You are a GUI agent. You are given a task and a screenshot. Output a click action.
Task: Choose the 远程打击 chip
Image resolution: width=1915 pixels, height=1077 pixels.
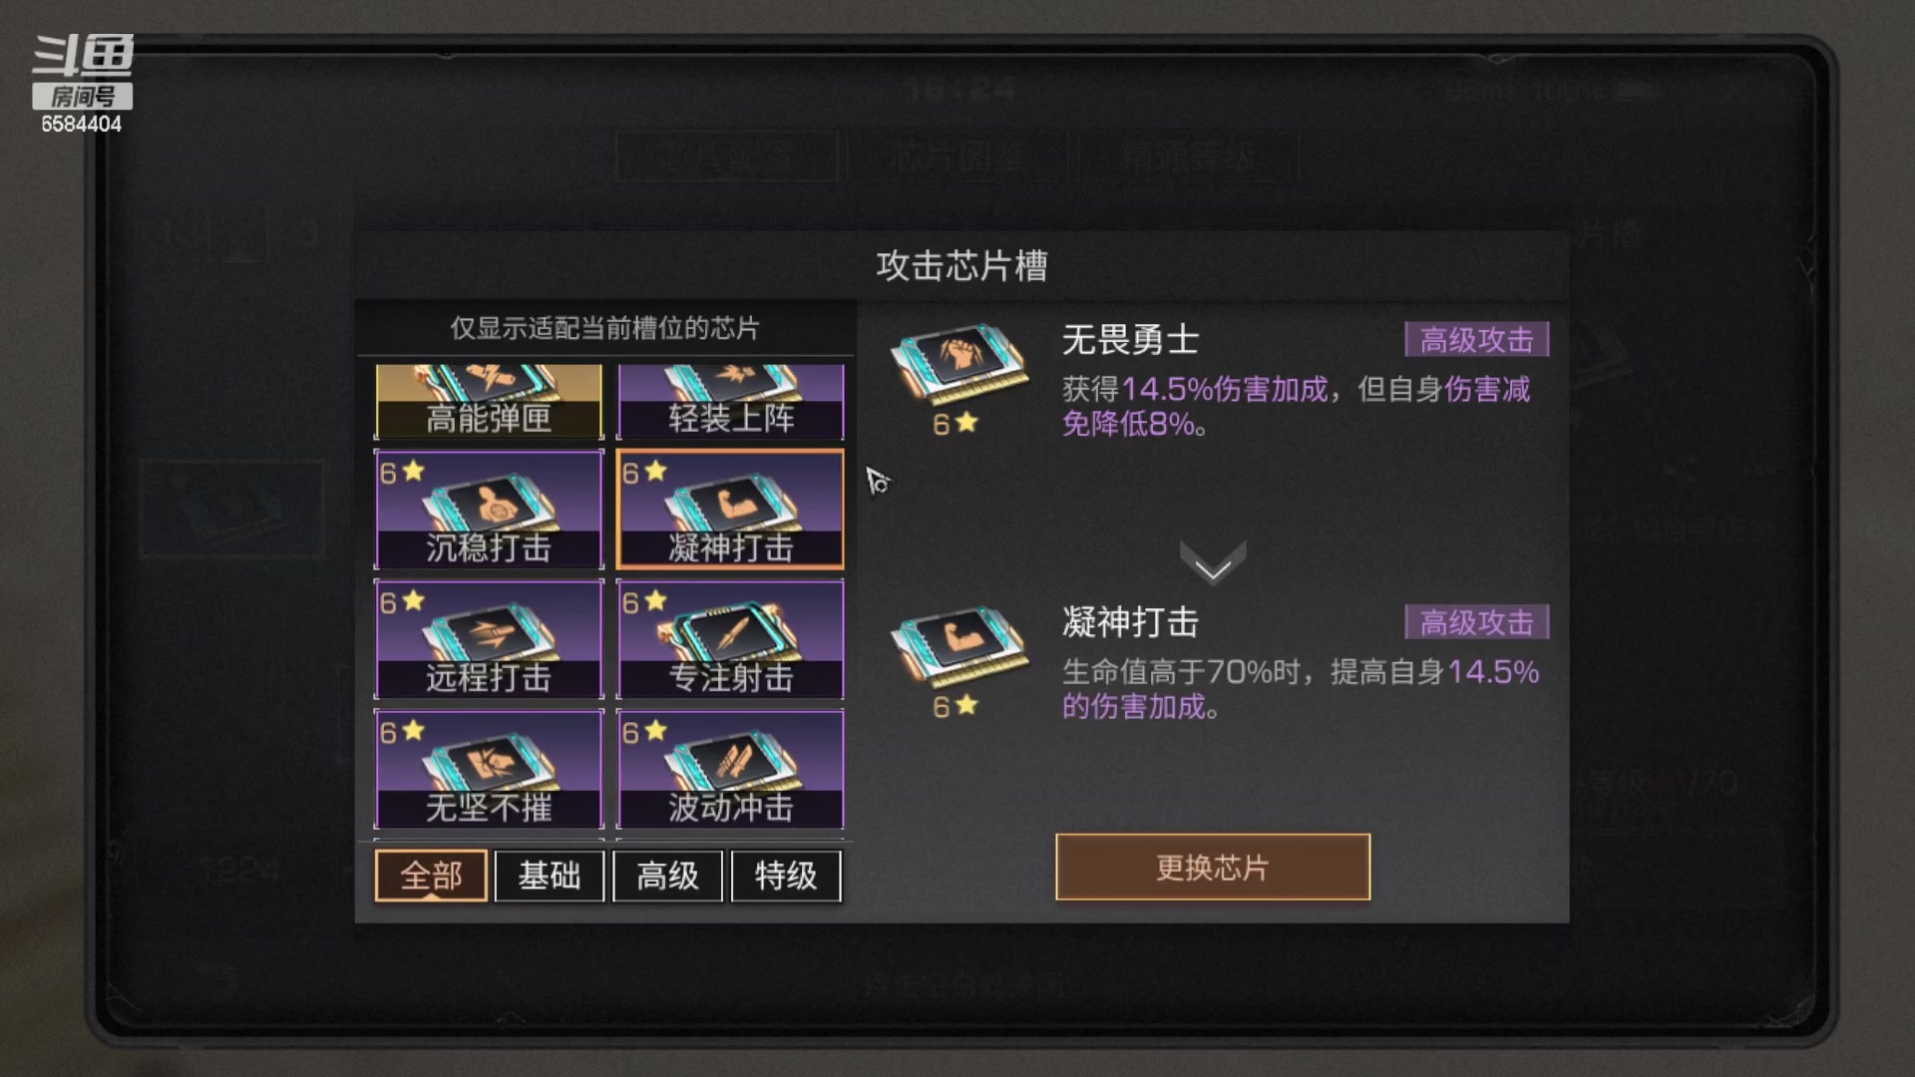(489, 639)
